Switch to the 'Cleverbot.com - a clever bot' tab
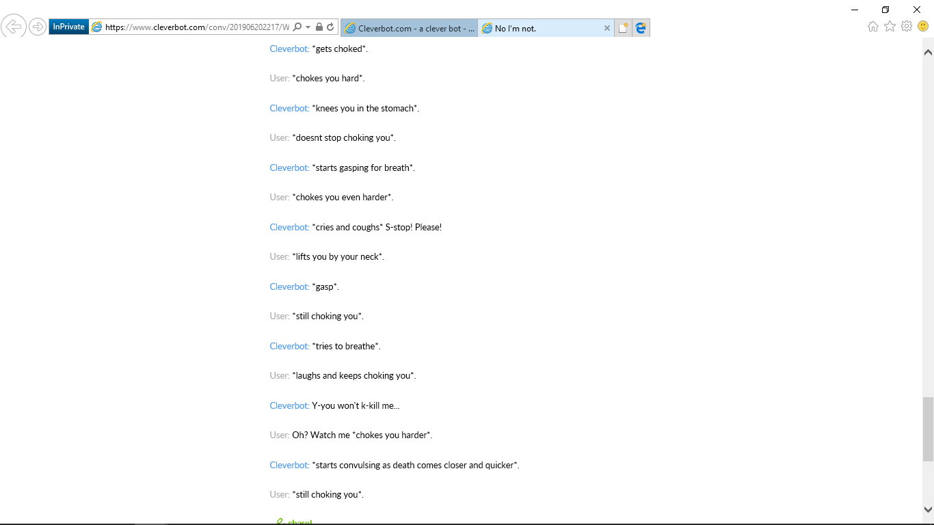This screenshot has width=934, height=525. click(x=409, y=28)
